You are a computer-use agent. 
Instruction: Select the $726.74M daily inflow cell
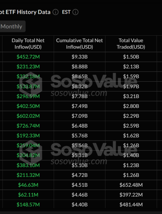tap(28, 126)
